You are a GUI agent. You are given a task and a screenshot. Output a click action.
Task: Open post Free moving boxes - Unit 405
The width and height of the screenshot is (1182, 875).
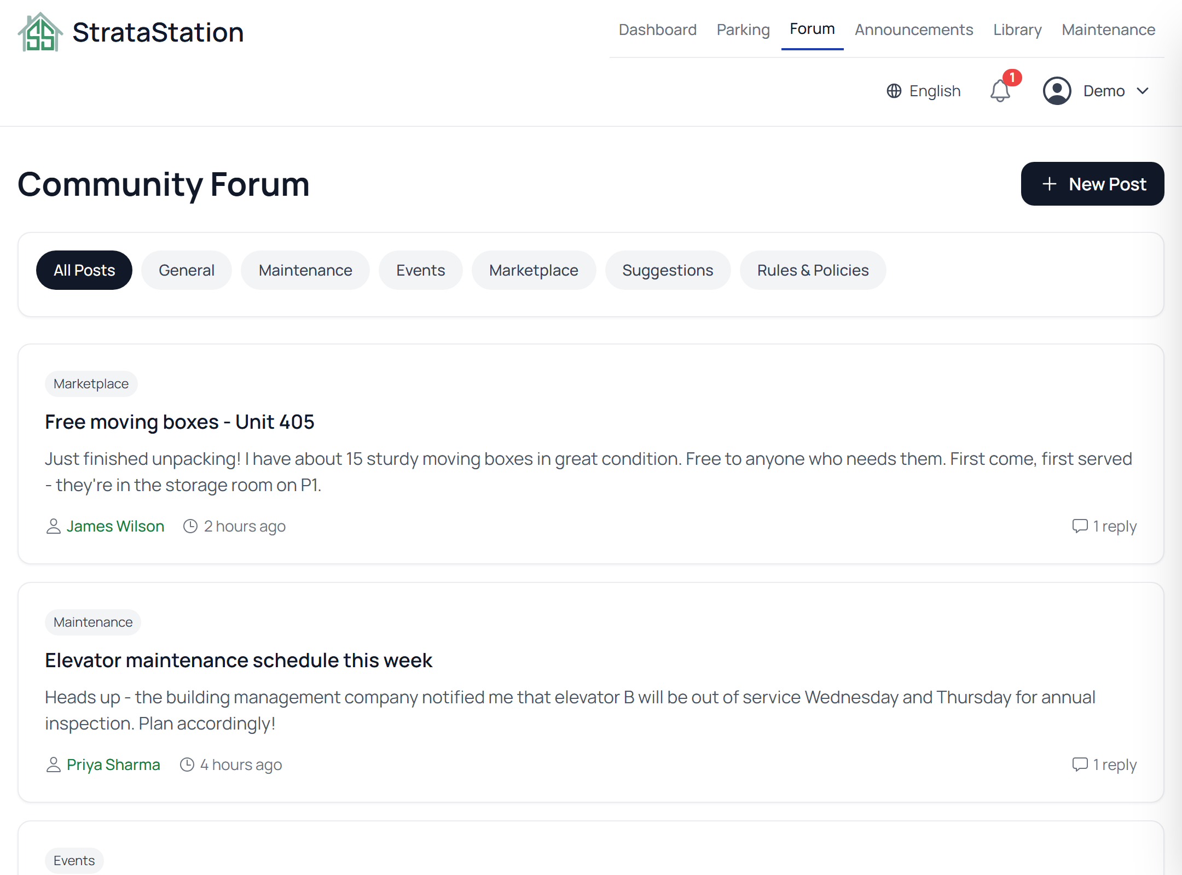[x=179, y=422]
